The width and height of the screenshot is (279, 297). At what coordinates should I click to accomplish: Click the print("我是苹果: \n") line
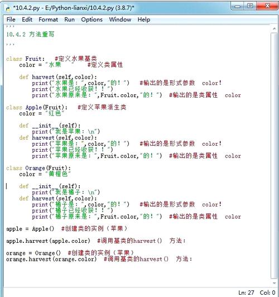pos(66,131)
